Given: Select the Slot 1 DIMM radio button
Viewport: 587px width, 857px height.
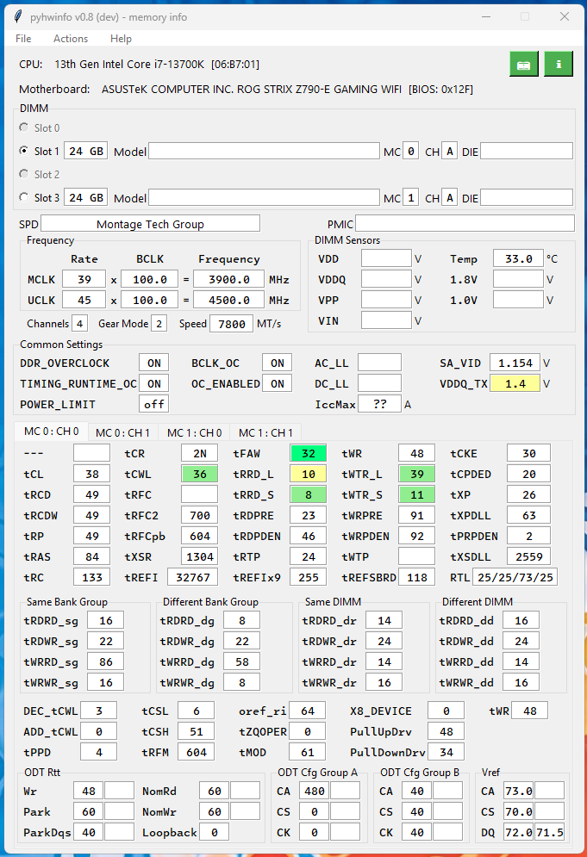Looking at the screenshot, I should click(x=24, y=152).
